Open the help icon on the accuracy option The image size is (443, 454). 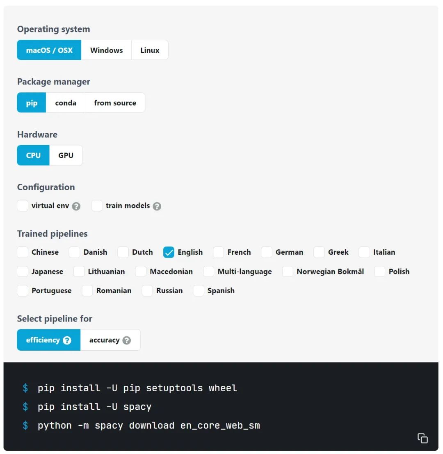click(x=126, y=340)
